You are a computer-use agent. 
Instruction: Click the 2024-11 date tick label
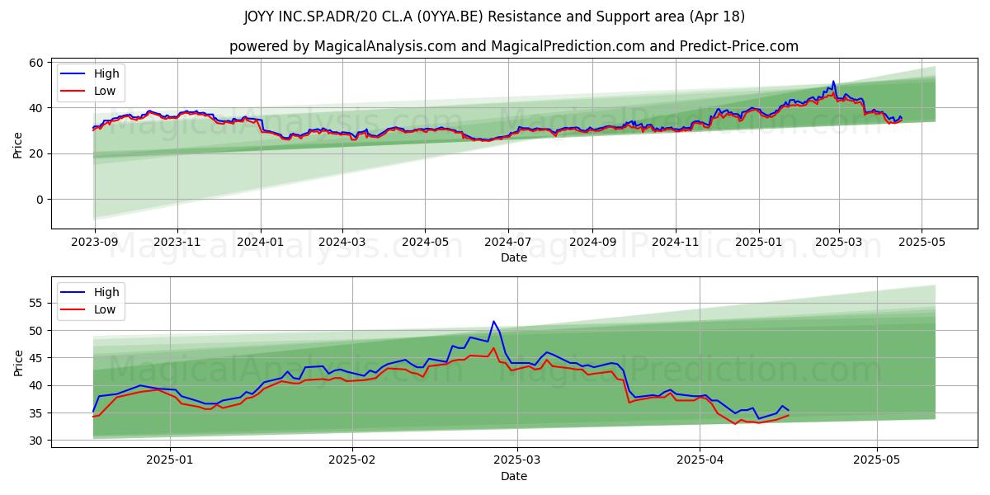675,243
